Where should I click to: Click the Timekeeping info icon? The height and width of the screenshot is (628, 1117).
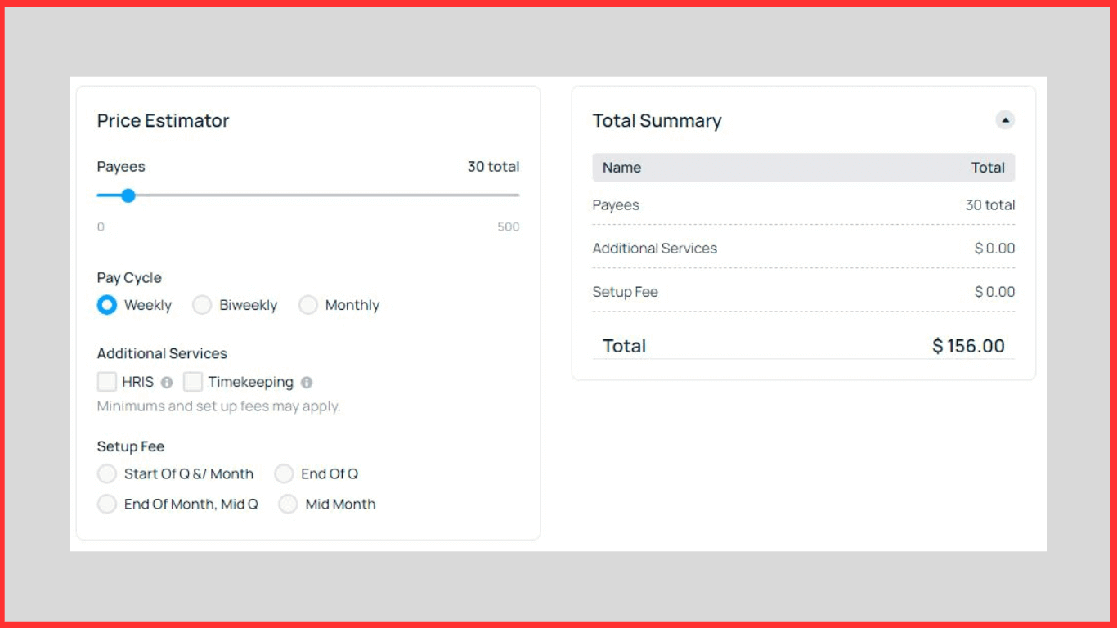307,382
